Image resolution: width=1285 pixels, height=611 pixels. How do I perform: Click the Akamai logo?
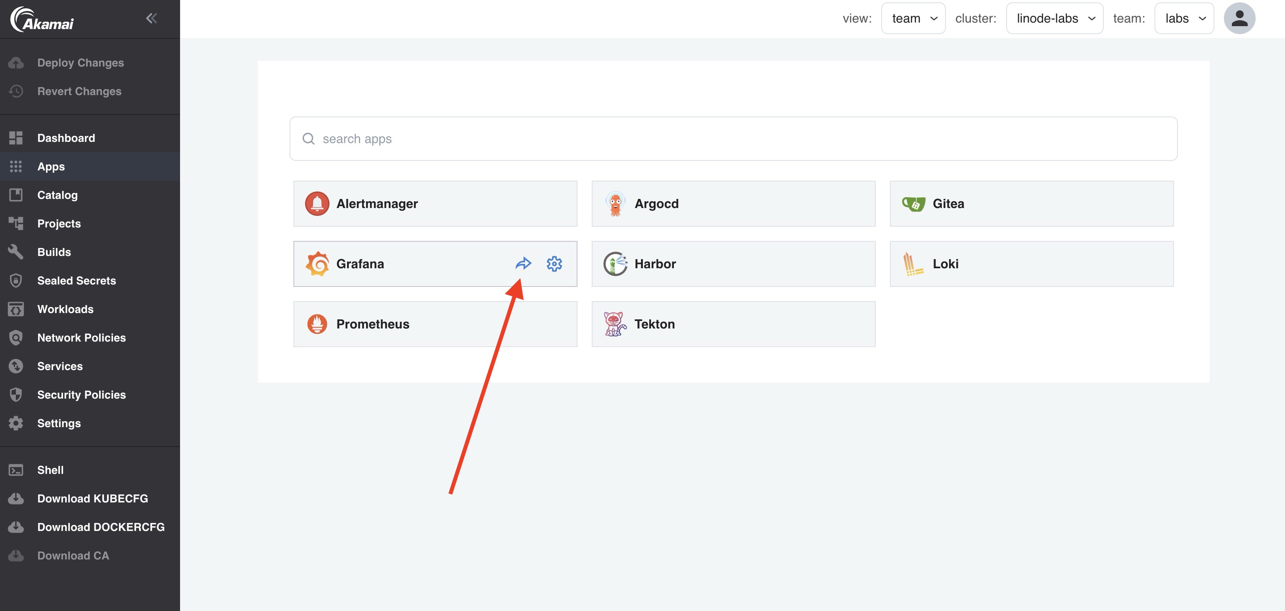42,19
